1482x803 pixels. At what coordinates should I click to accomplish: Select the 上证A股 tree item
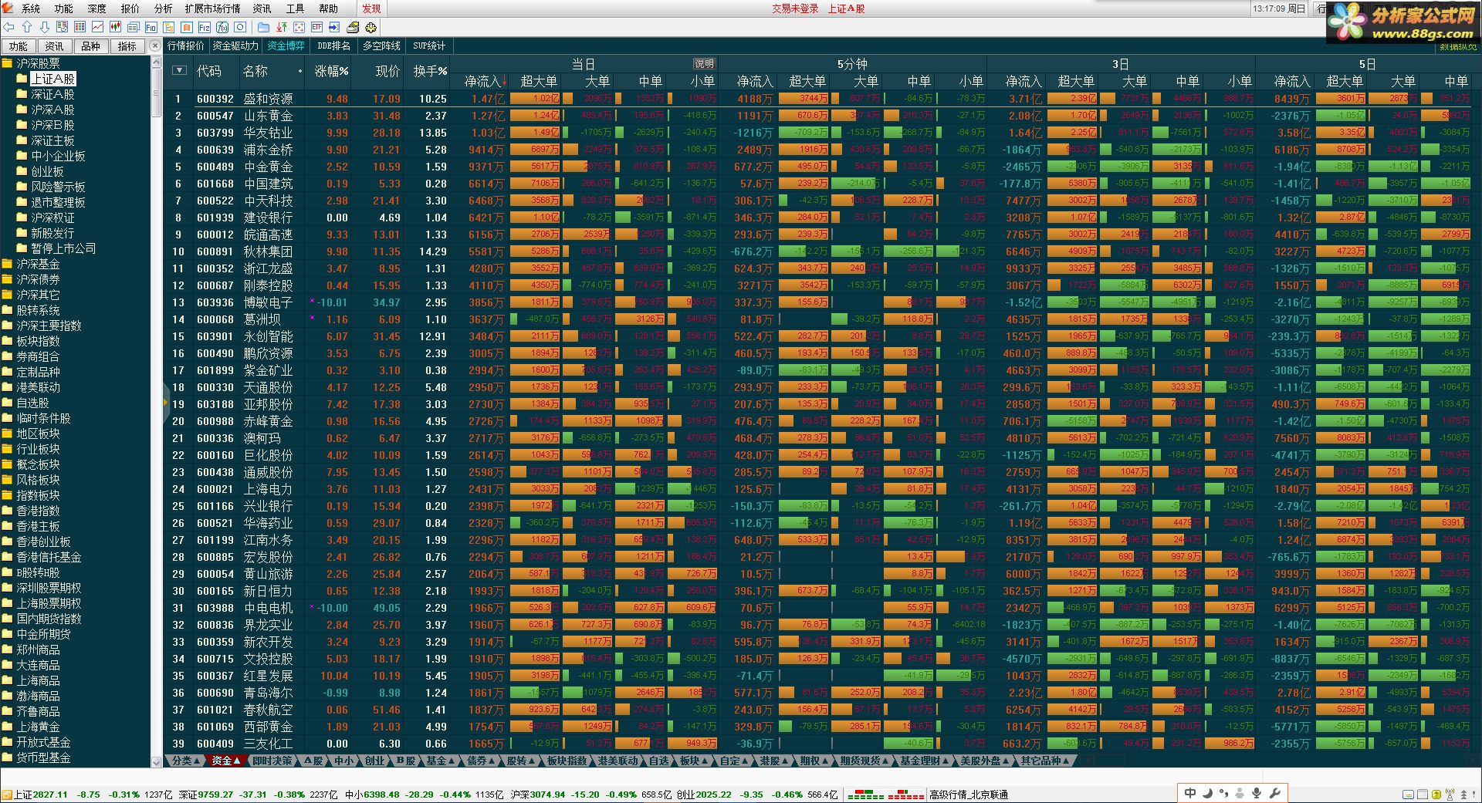tap(52, 79)
